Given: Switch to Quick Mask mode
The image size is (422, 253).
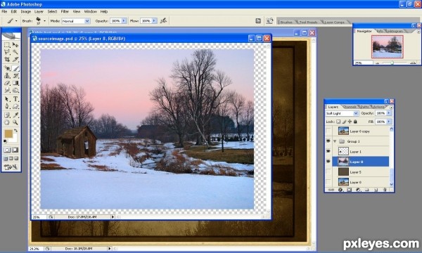Looking at the screenshot, I should pos(15,150).
